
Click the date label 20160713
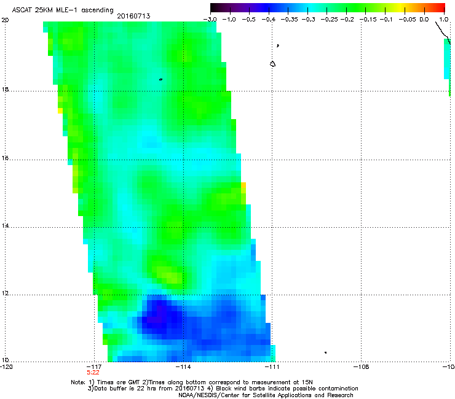point(133,16)
